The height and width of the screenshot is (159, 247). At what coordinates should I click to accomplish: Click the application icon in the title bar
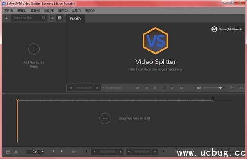(4, 3)
